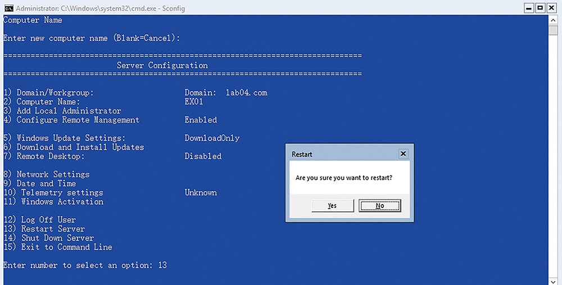Click the Administrator cmd.exe window title text
Screen dimensions: 562x285
click(101, 8)
